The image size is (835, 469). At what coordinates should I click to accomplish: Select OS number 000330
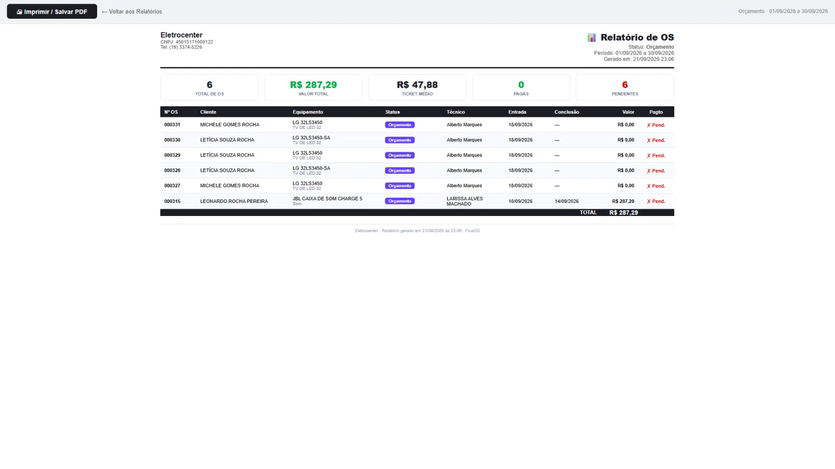[172, 140]
